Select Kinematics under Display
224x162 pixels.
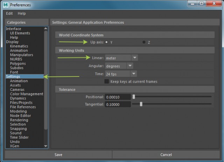(19, 46)
